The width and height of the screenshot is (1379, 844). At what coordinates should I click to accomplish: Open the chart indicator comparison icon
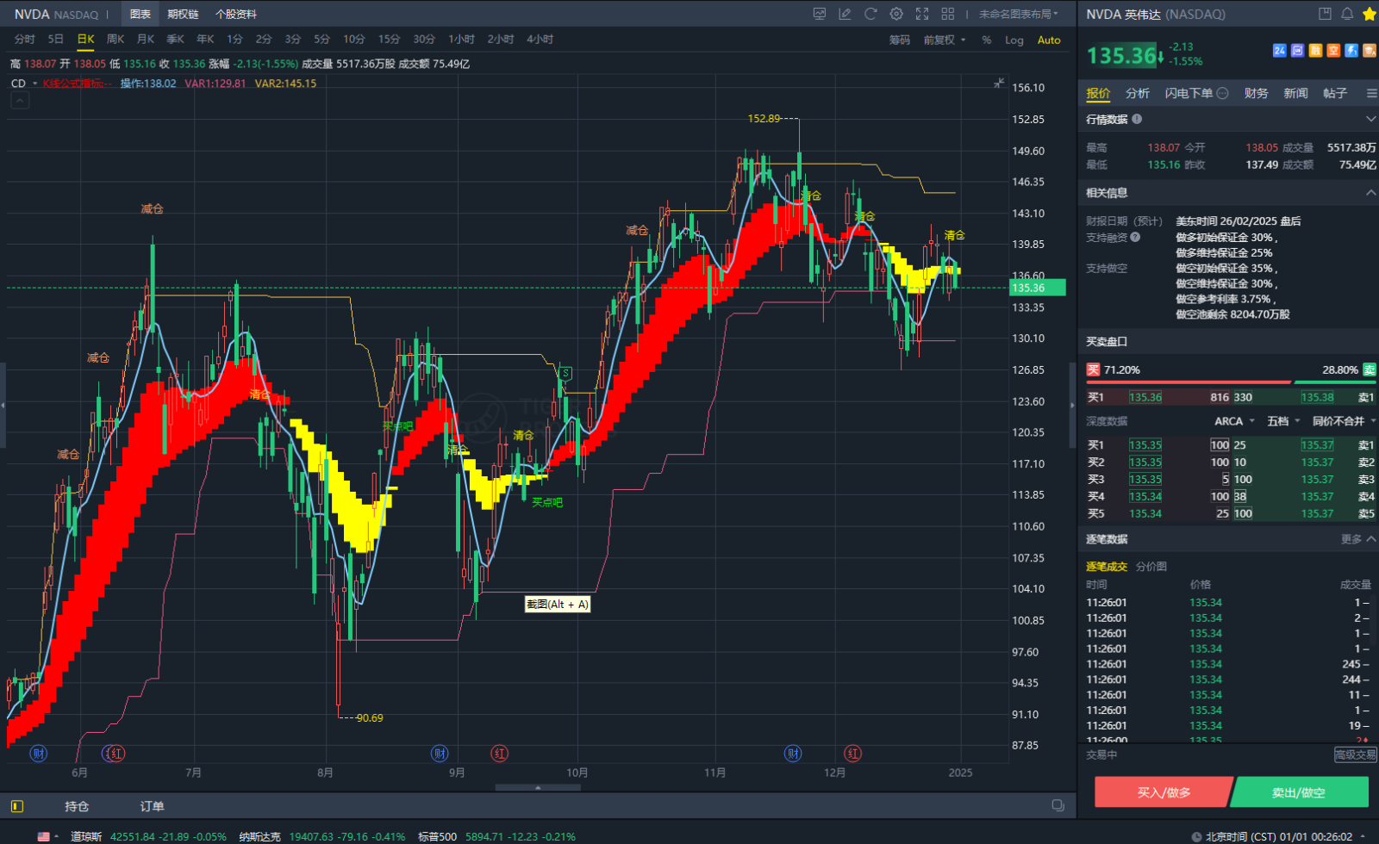tap(819, 14)
